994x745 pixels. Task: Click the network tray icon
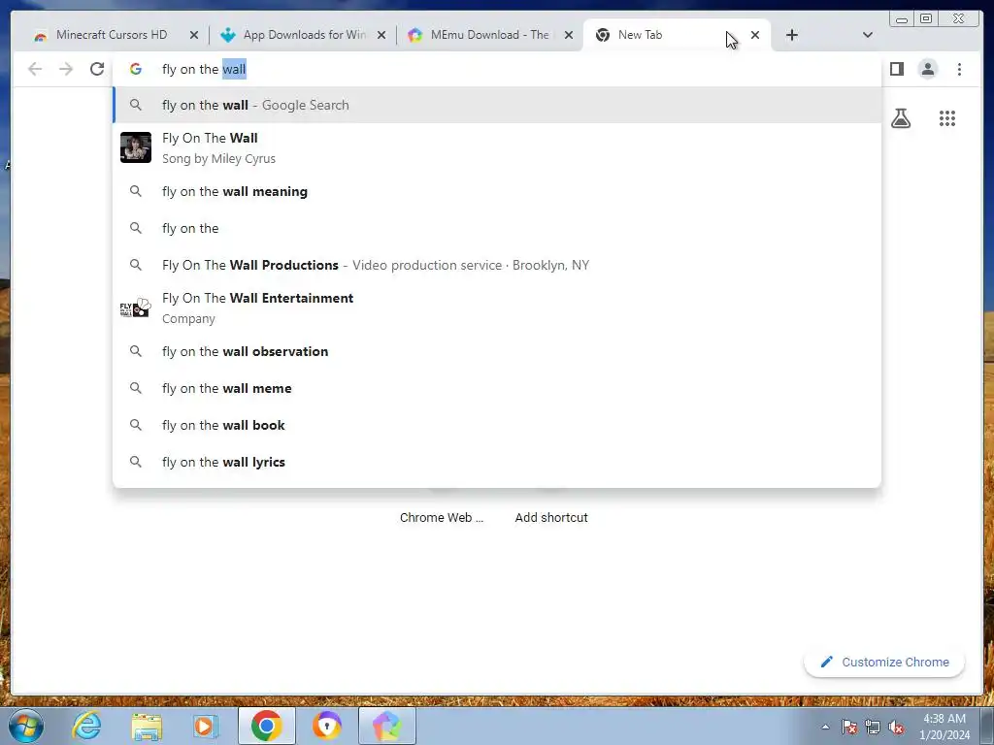coord(873,728)
